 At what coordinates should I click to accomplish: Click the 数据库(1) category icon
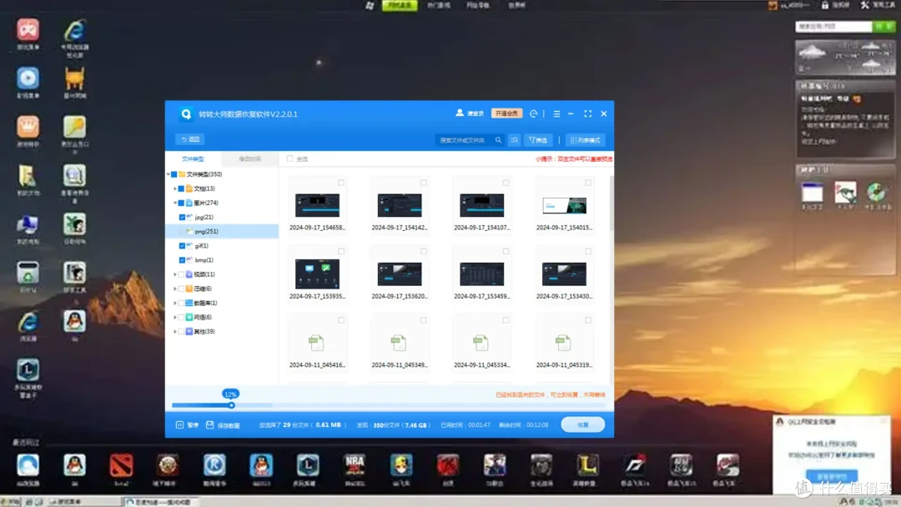point(189,304)
